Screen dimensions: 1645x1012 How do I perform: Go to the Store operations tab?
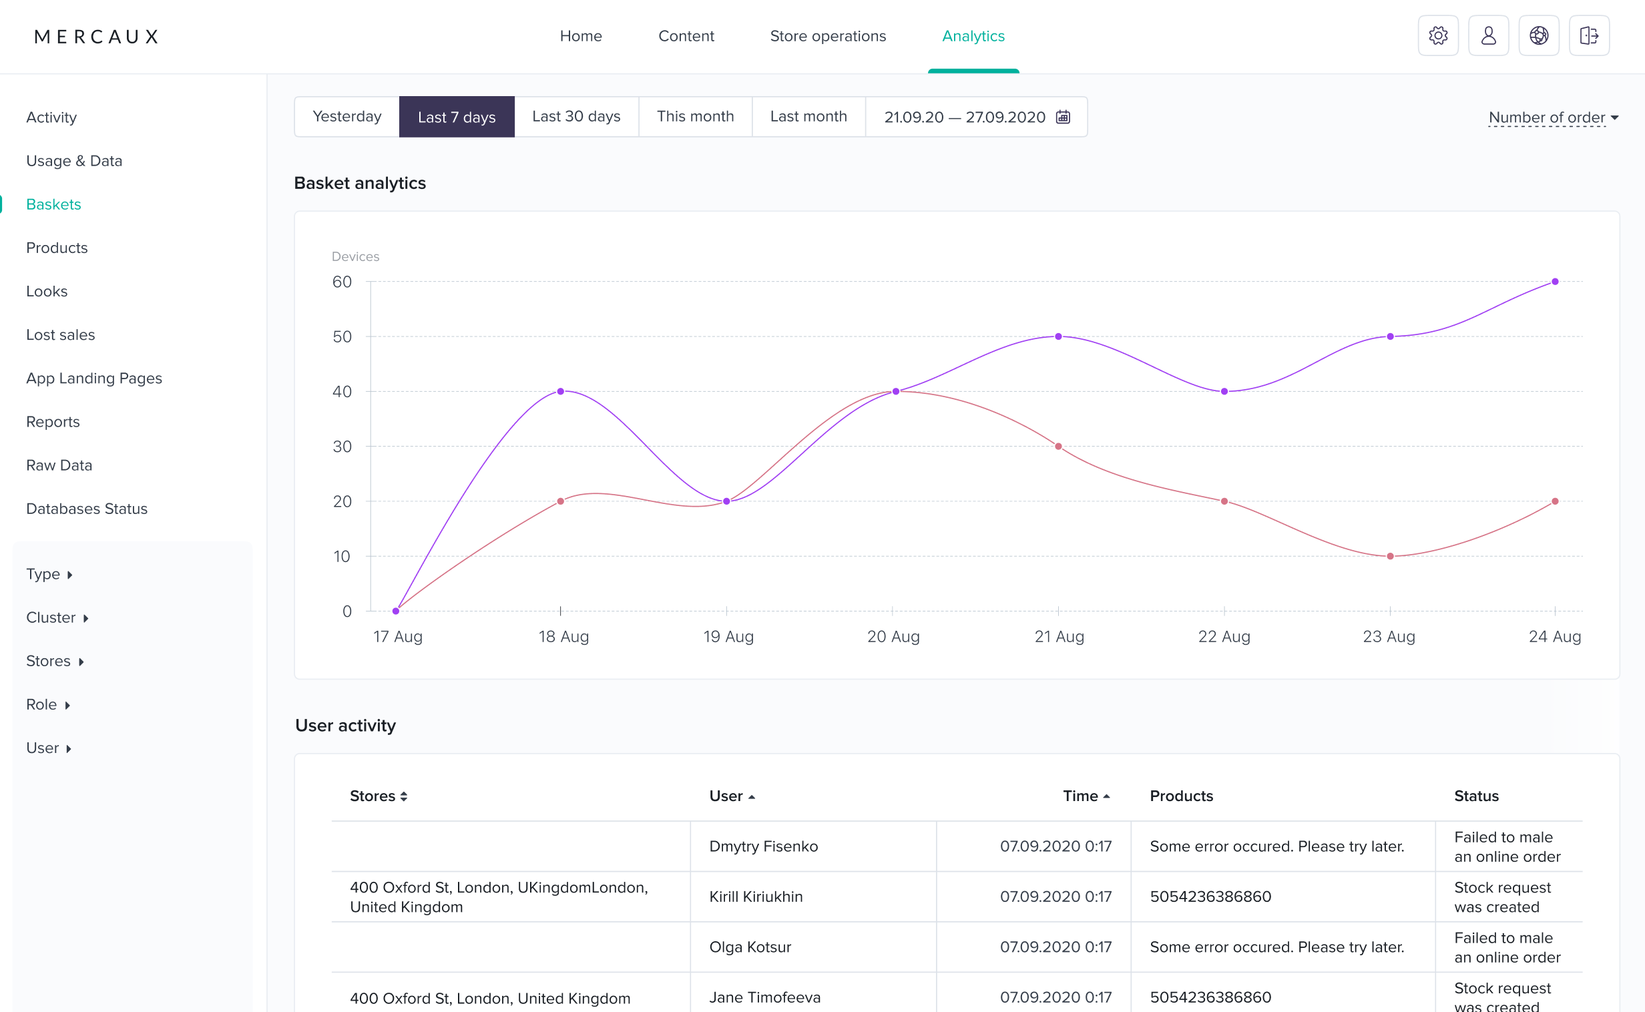click(x=827, y=36)
